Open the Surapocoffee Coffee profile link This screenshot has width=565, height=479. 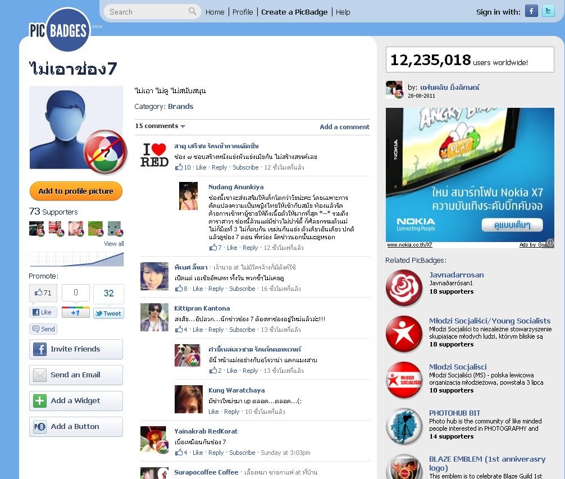click(207, 472)
